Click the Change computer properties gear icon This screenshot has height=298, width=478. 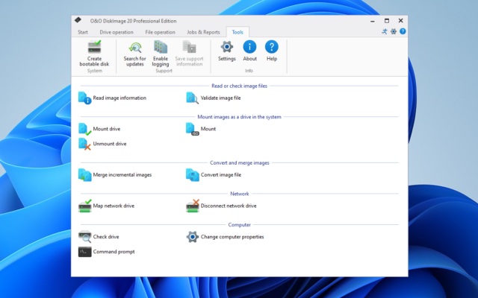tap(193, 237)
